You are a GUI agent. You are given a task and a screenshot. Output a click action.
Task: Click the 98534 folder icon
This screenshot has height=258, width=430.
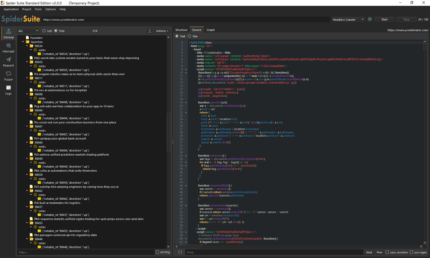pyautogui.click(x=31, y=46)
